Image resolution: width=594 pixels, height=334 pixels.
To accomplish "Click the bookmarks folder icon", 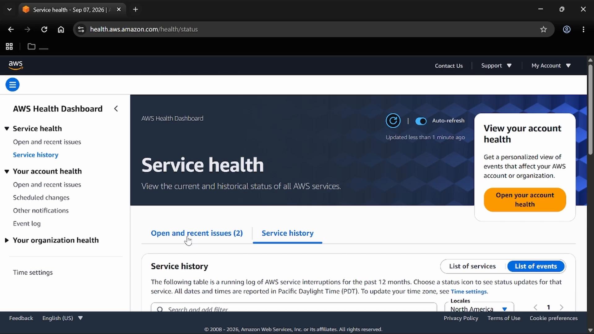I will [31, 46].
